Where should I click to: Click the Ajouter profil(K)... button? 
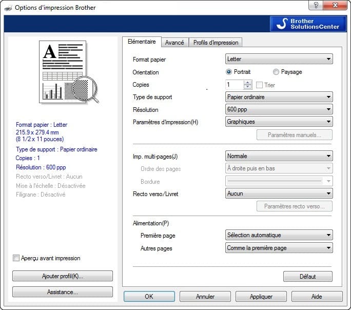point(63,276)
